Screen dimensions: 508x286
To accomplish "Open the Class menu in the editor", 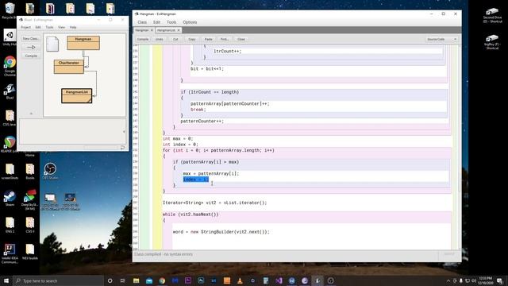I will pos(142,22).
